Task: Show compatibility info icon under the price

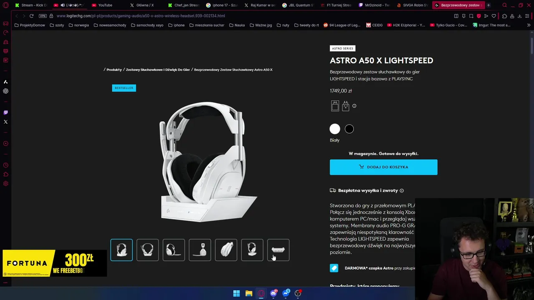Action: pos(354,106)
